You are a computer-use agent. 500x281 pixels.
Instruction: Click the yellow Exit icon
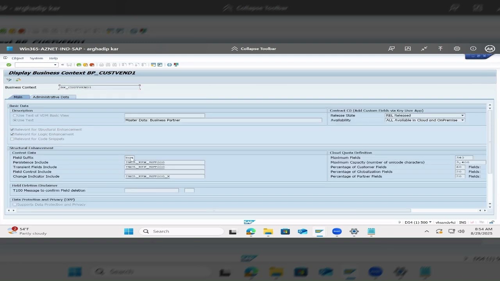tap(85, 65)
